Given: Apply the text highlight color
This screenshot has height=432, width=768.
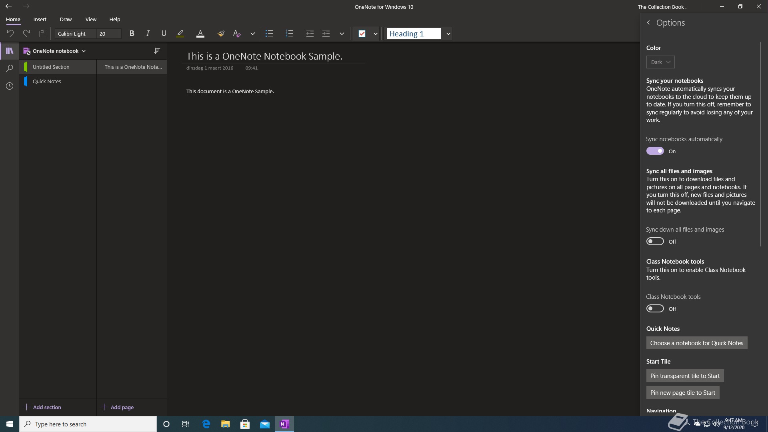Looking at the screenshot, I should [180, 34].
